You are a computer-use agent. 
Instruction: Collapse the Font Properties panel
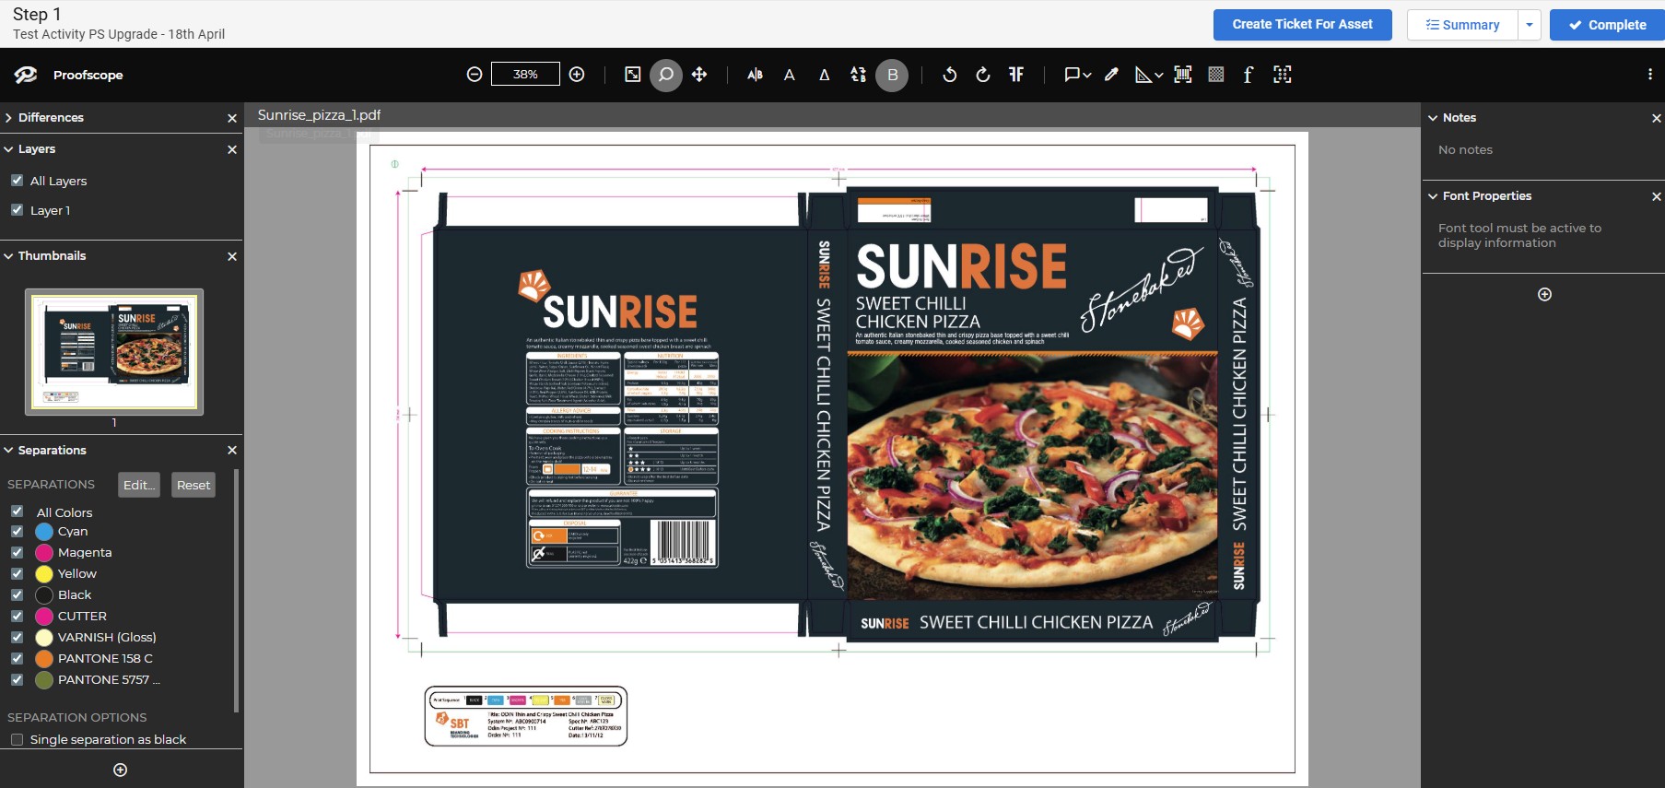(x=1433, y=196)
